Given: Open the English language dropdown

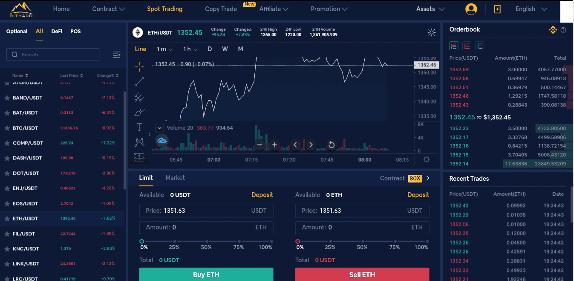Looking at the screenshot, I should pos(531,9).
